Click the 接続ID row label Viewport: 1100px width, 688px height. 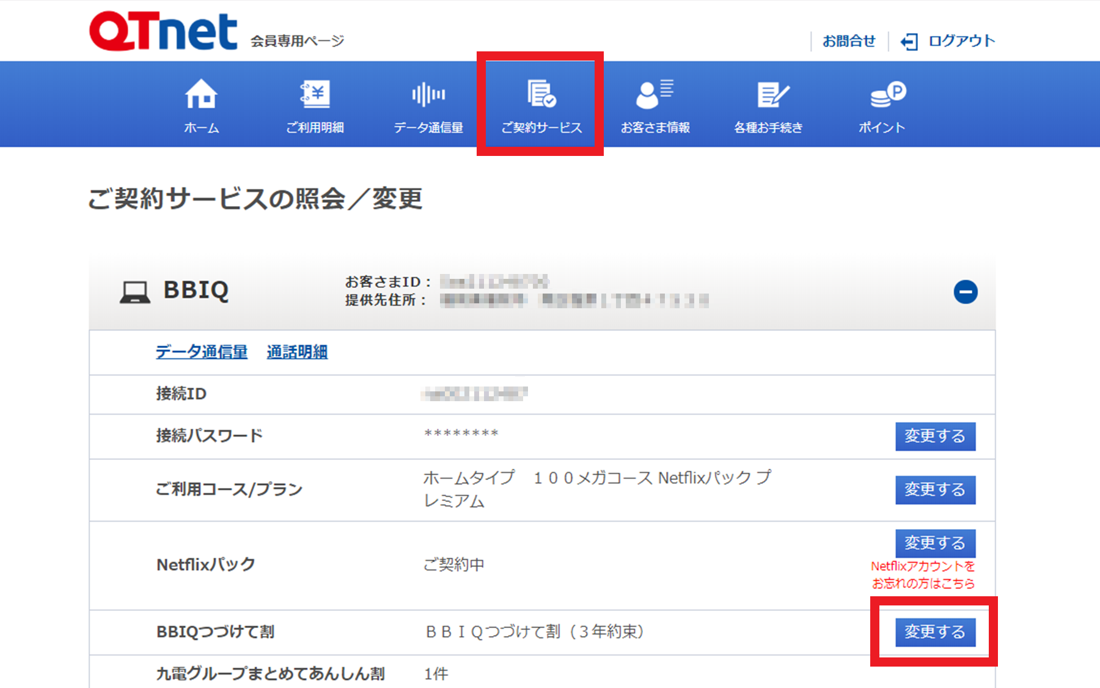coord(181,394)
